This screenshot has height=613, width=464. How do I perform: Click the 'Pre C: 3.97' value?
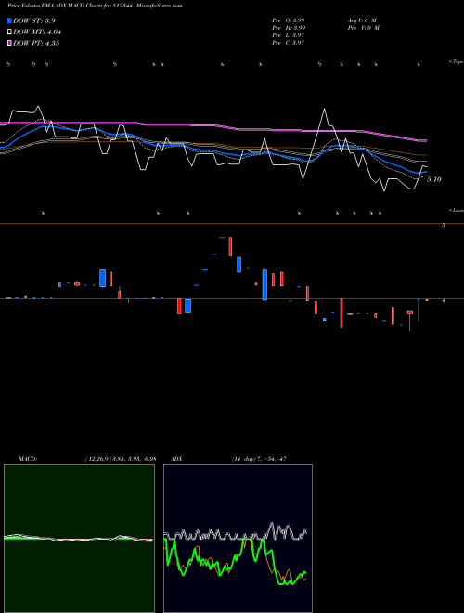(x=289, y=43)
